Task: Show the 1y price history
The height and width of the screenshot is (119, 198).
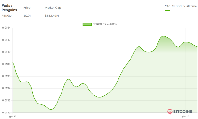Action: click(x=184, y=6)
